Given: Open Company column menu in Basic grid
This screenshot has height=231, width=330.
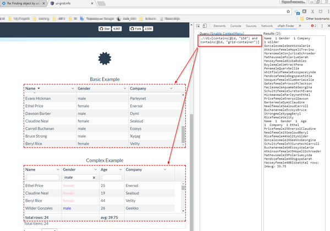Looking at the screenshot, I should point(171,89).
